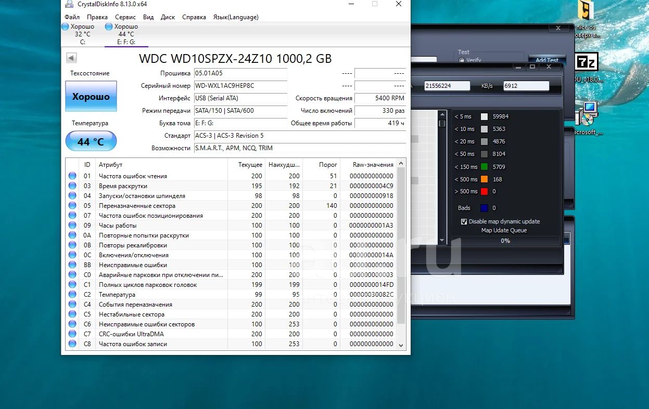Click the Атрибут column header

[x=161, y=164]
